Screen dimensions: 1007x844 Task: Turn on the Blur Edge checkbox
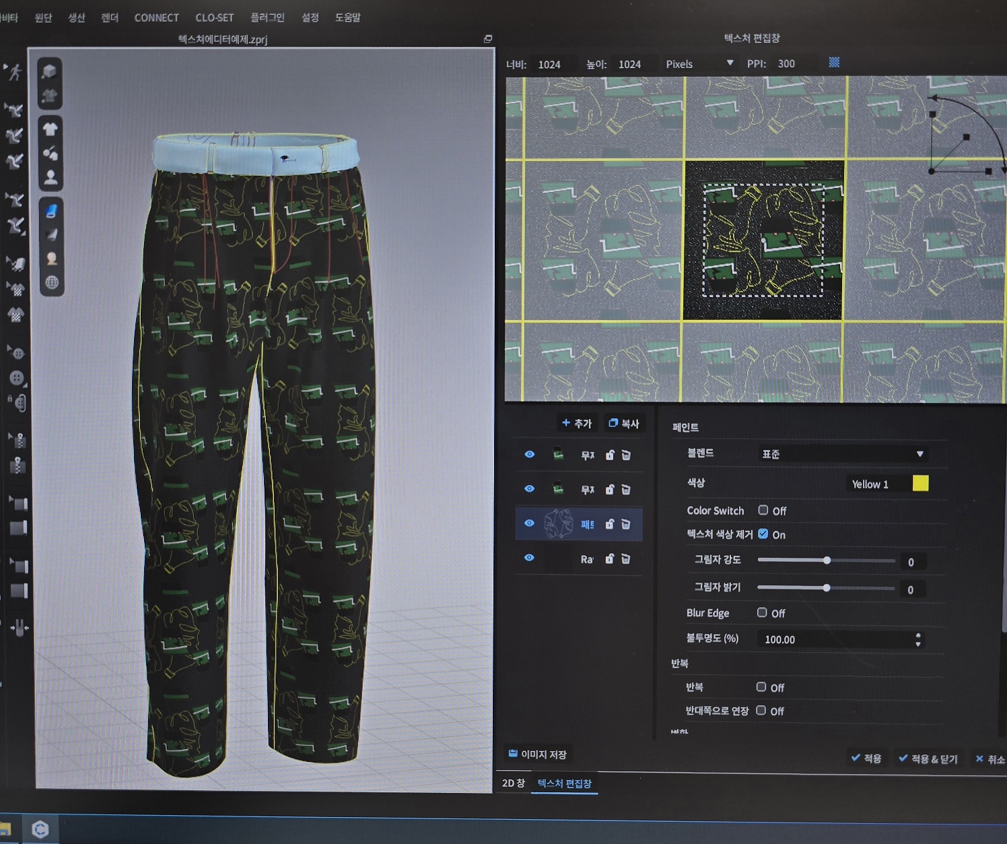pos(762,612)
